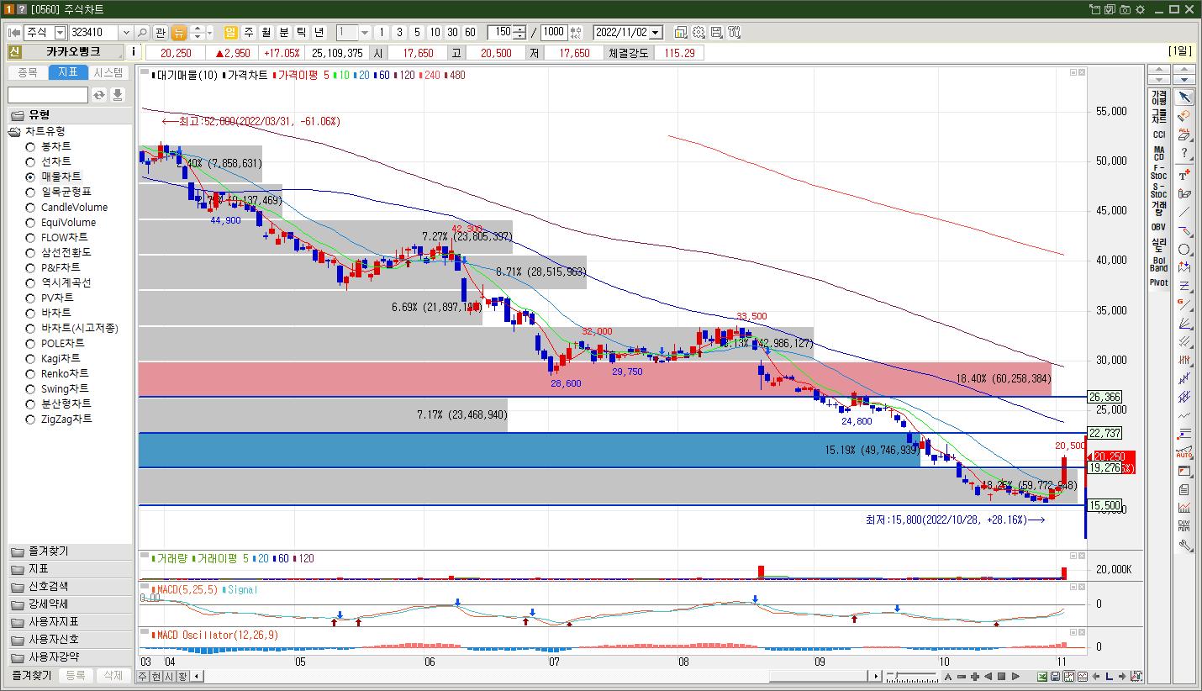
Task: Click the help '?' icon in title bar
Action: (x=22, y=9)
